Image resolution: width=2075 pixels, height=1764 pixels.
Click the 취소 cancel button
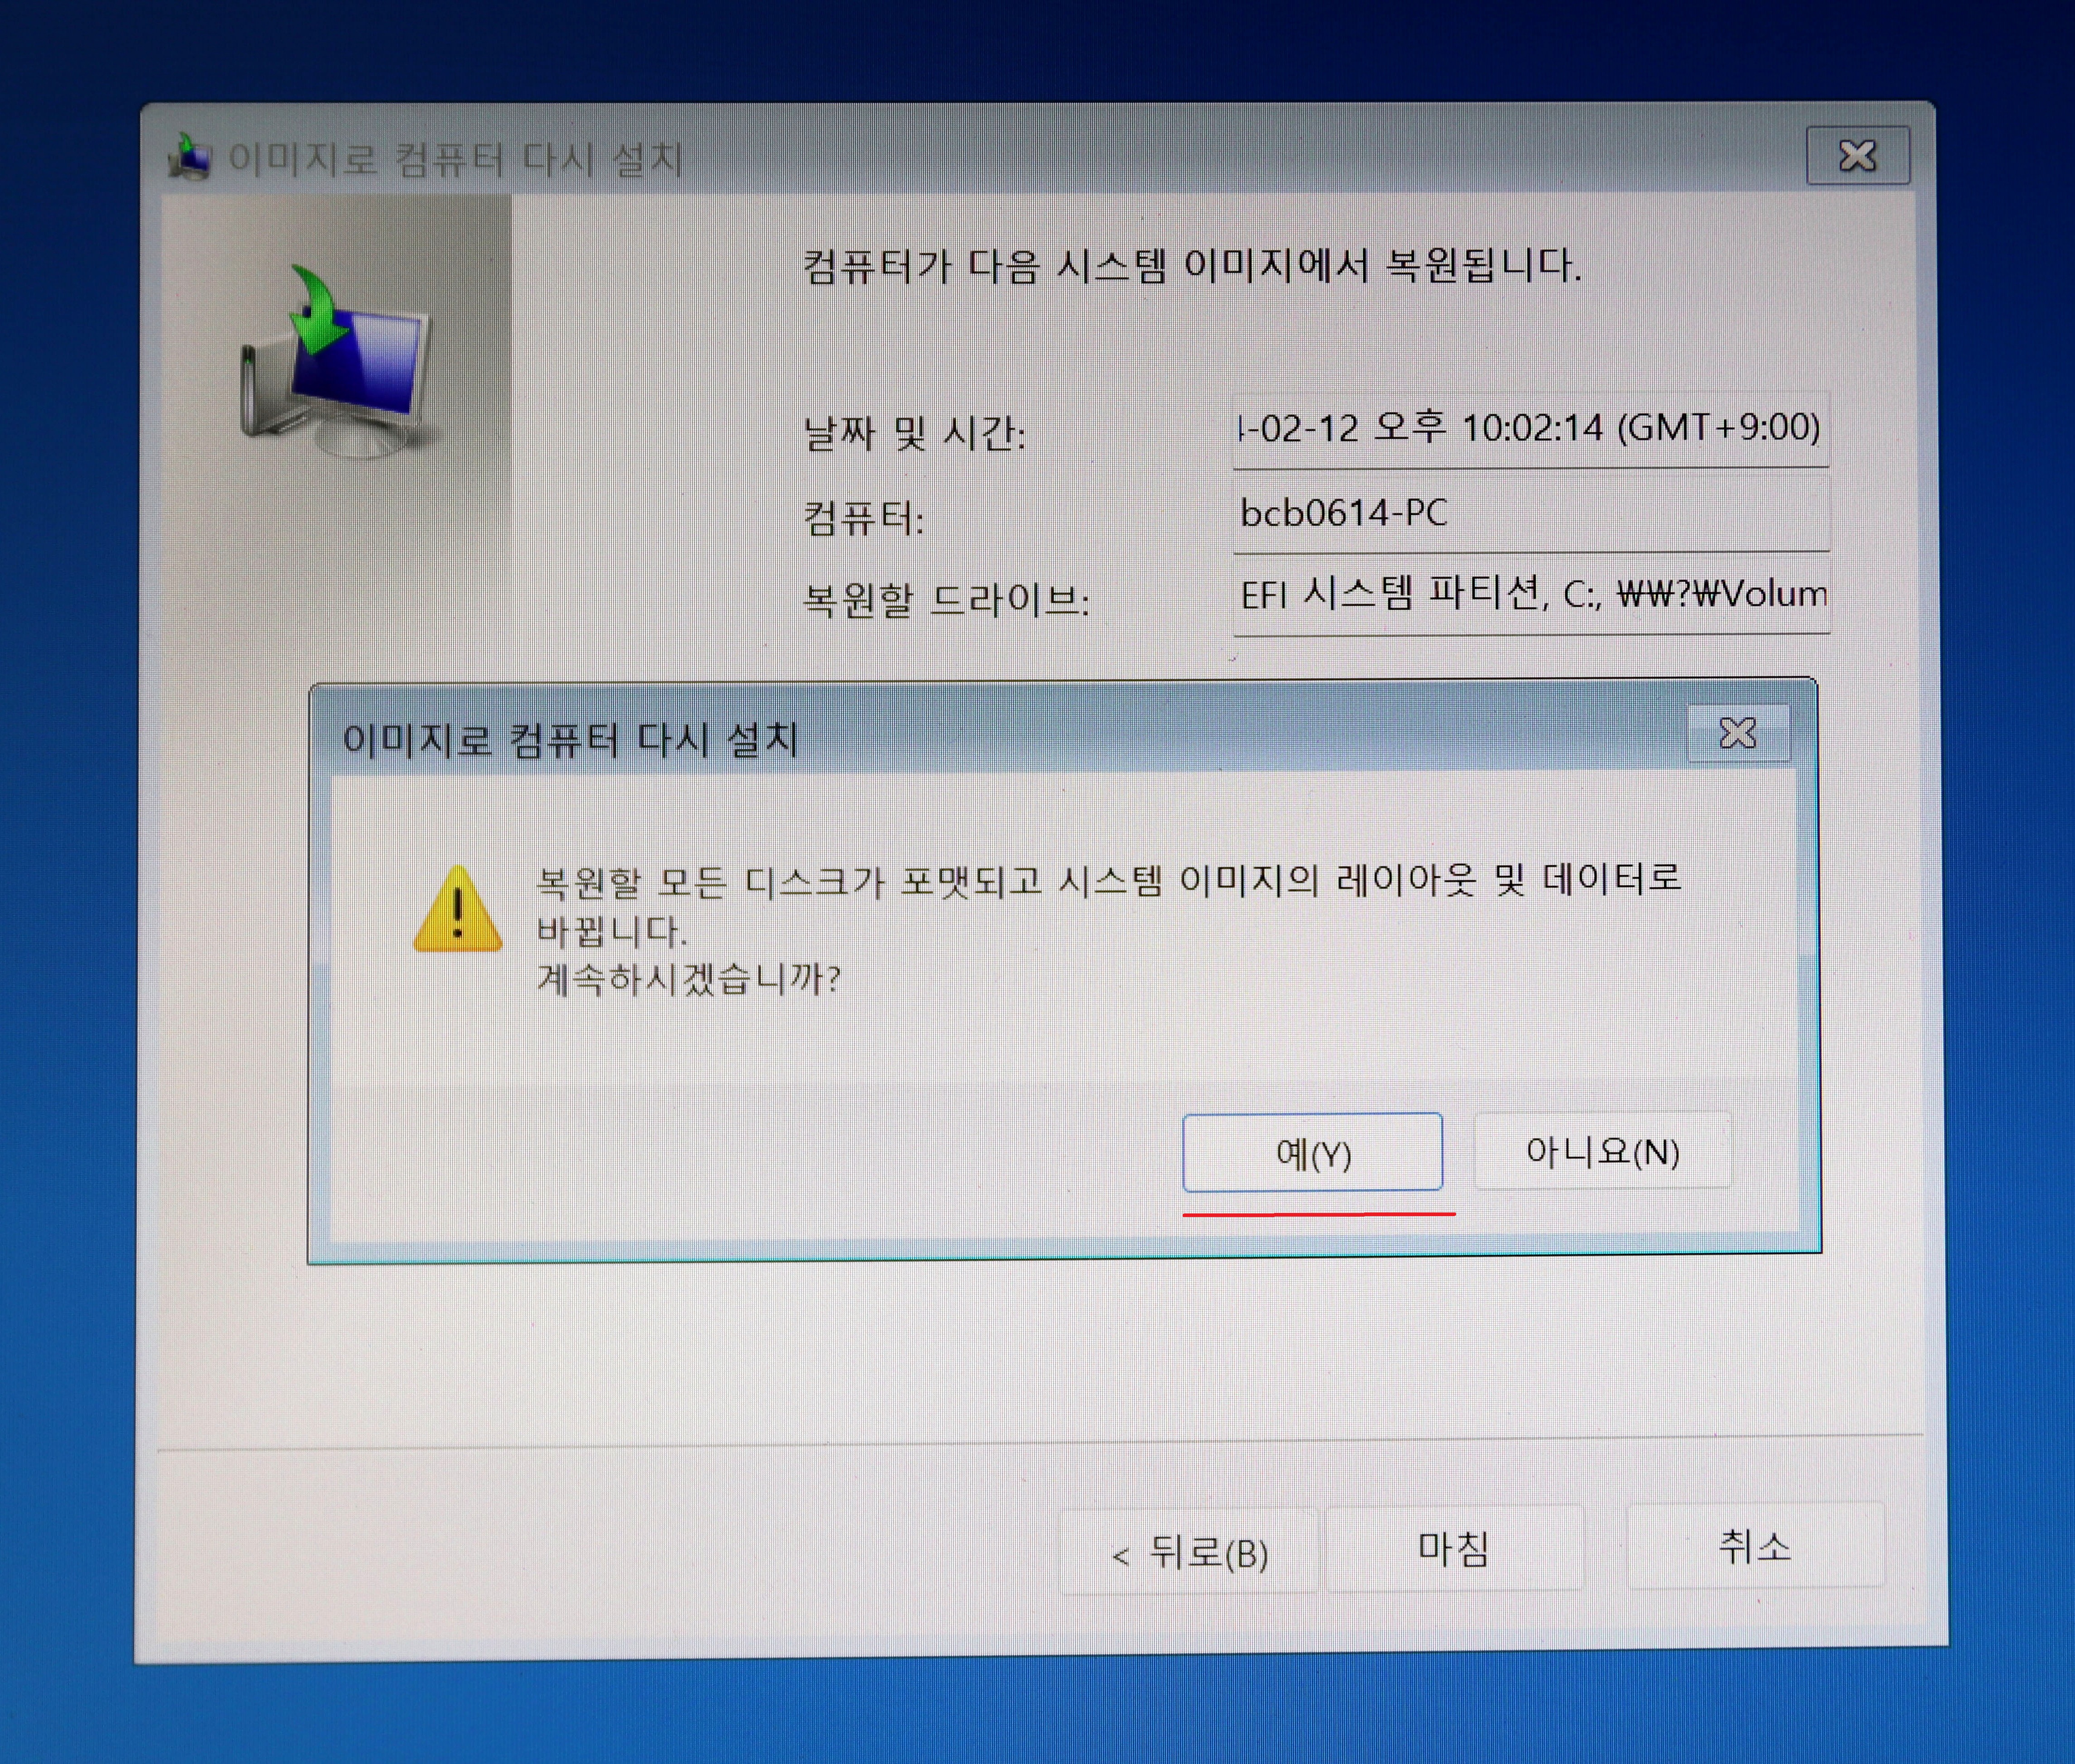coord(1755,1547)
